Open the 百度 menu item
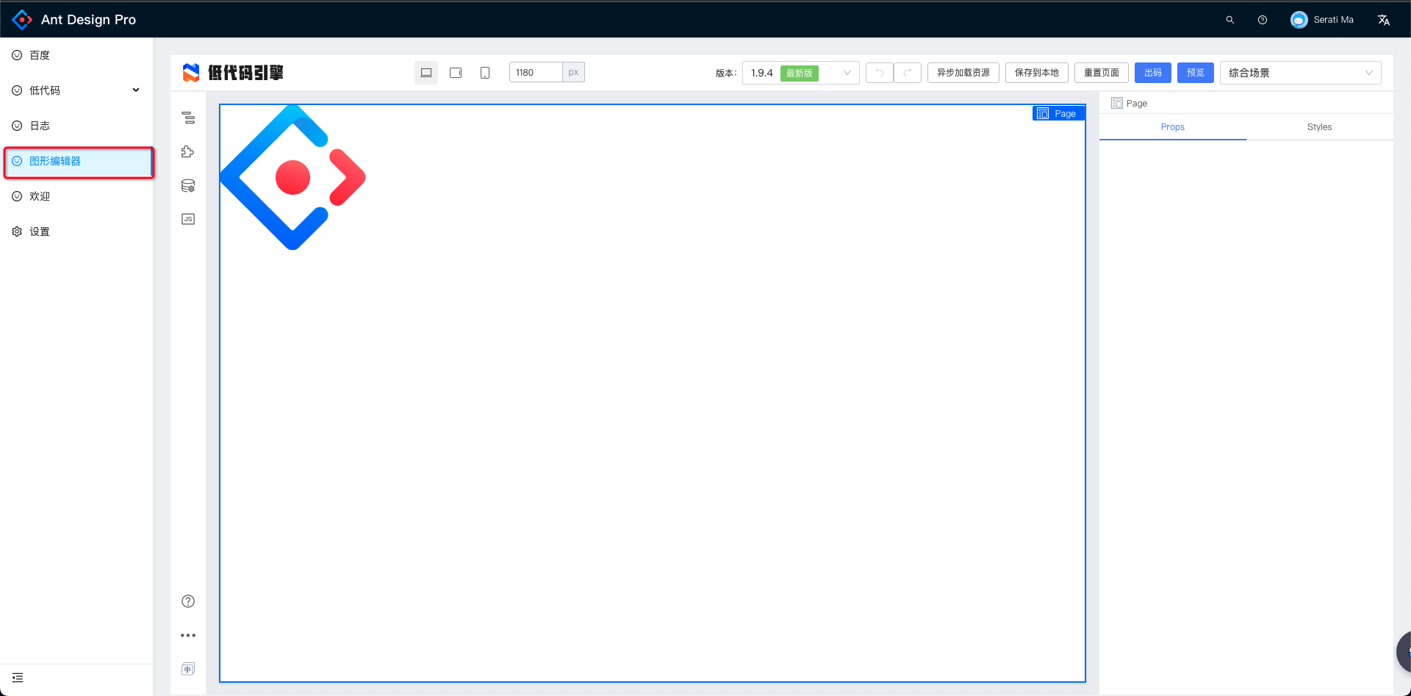This screenshot has width=1411, height=696. [76, 55]
